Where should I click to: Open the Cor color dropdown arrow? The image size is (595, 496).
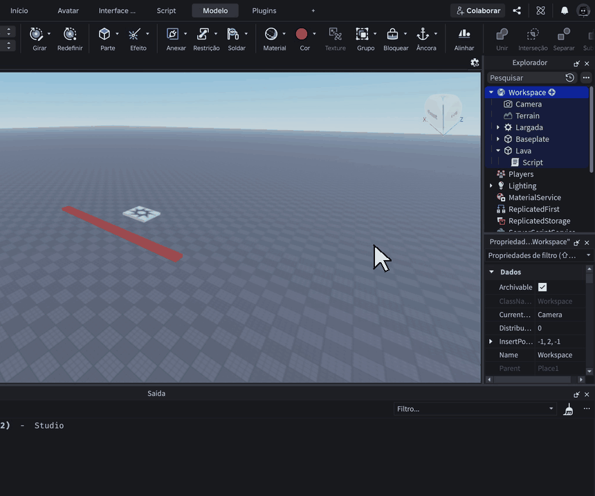click(314, 34)
